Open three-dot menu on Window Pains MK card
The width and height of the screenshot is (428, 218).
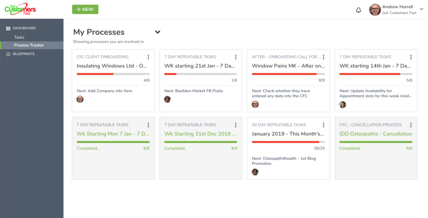[x=324, y=57]
